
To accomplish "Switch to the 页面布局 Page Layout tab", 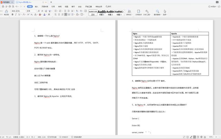I will [x=45, y=7].
